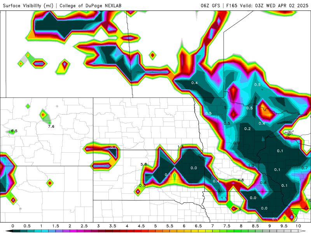Viewport: 311px width, 233px height.
Task: Click the "Surface Visibility (mi)" title text
Action: pyautogui.click(x=28, y=5)
